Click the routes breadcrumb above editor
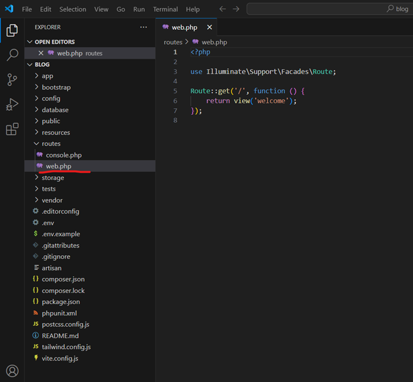Screen dimensions: 413x382 coord(173,42)
